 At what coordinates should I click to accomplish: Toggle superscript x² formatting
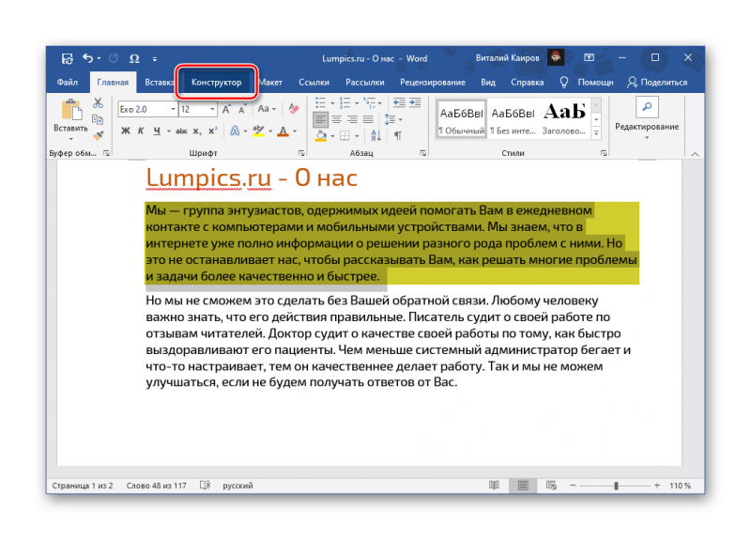(213, 131)
